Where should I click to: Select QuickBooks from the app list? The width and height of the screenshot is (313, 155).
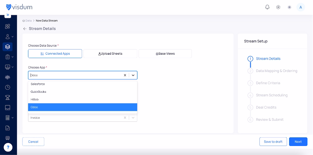83,92
